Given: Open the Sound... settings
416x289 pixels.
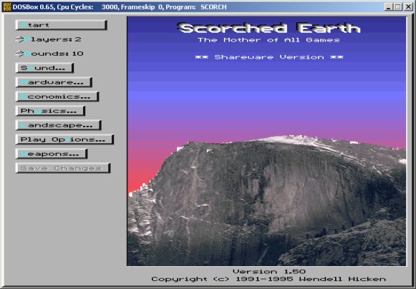Looking at the screenshot, I should tap(44, 68).
